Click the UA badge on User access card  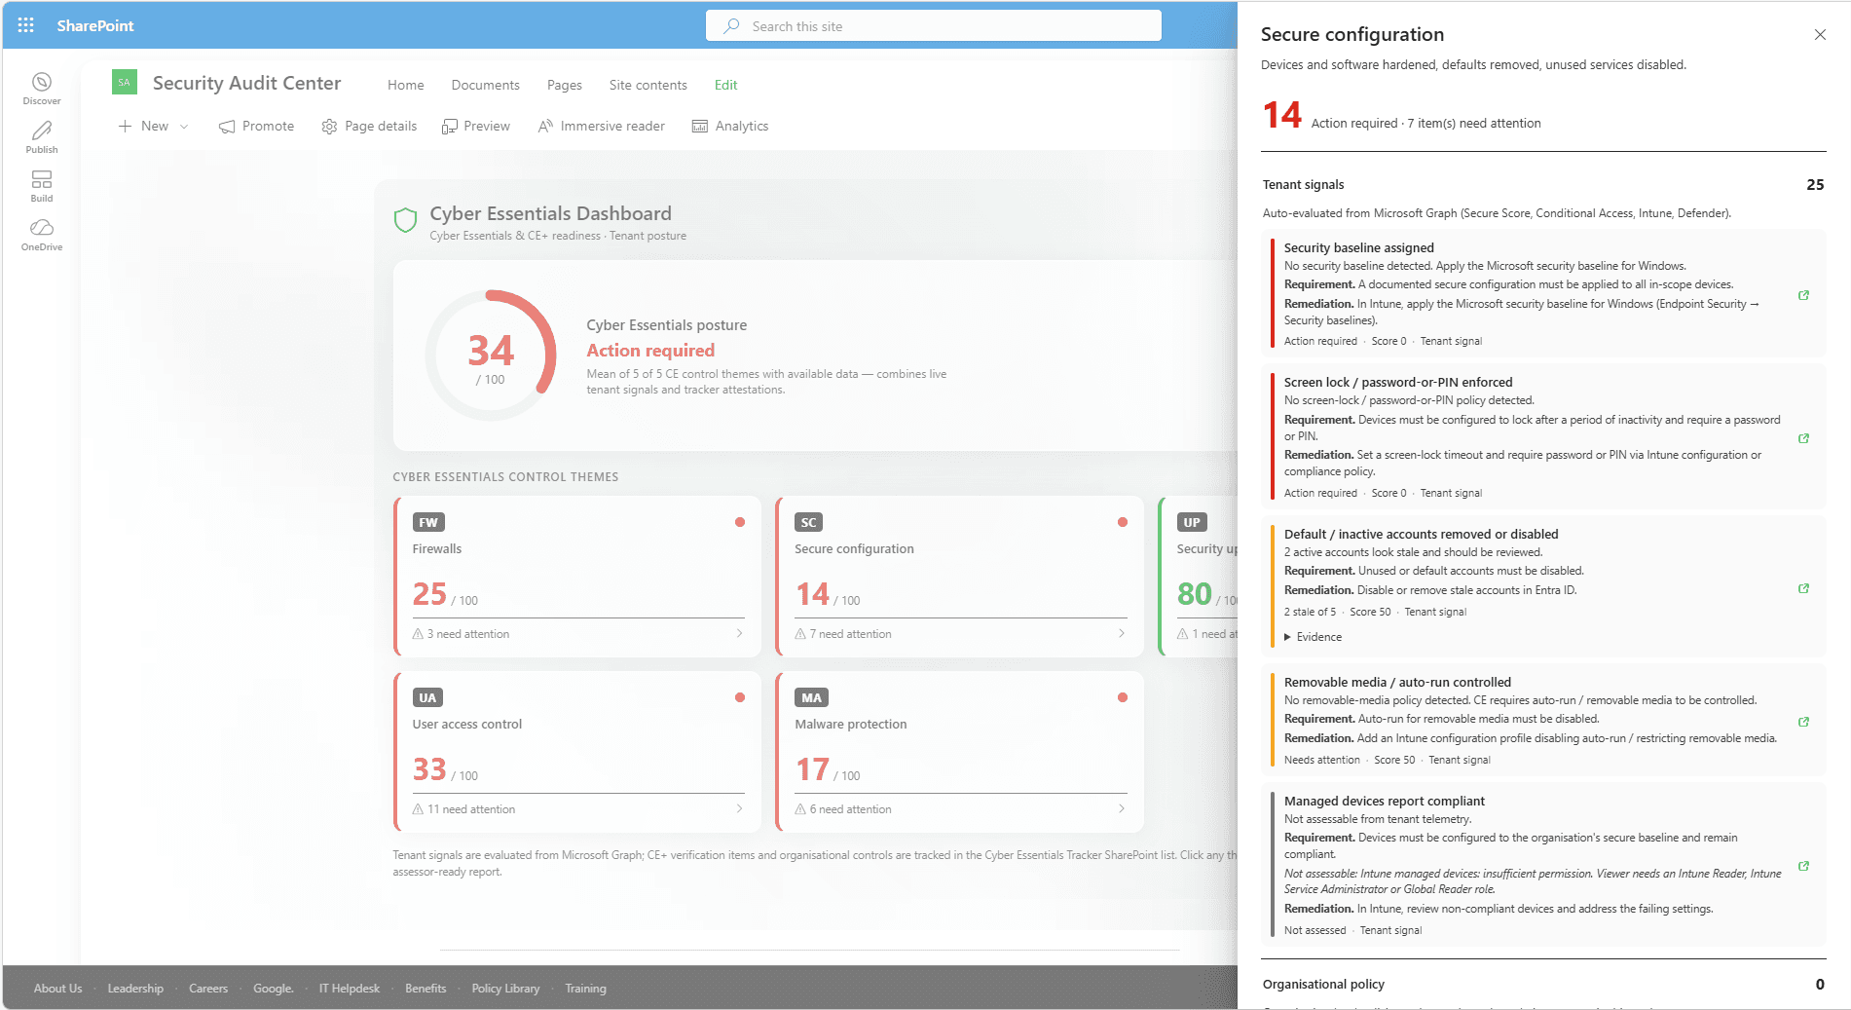[427, 697]
